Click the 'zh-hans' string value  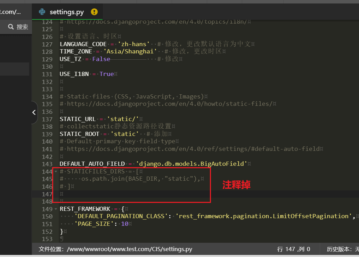point(134,44)
